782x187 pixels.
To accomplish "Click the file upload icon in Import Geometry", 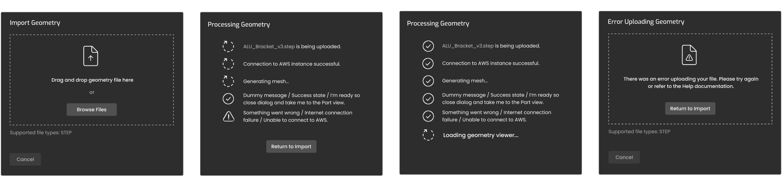I will (x=91, y=56).
